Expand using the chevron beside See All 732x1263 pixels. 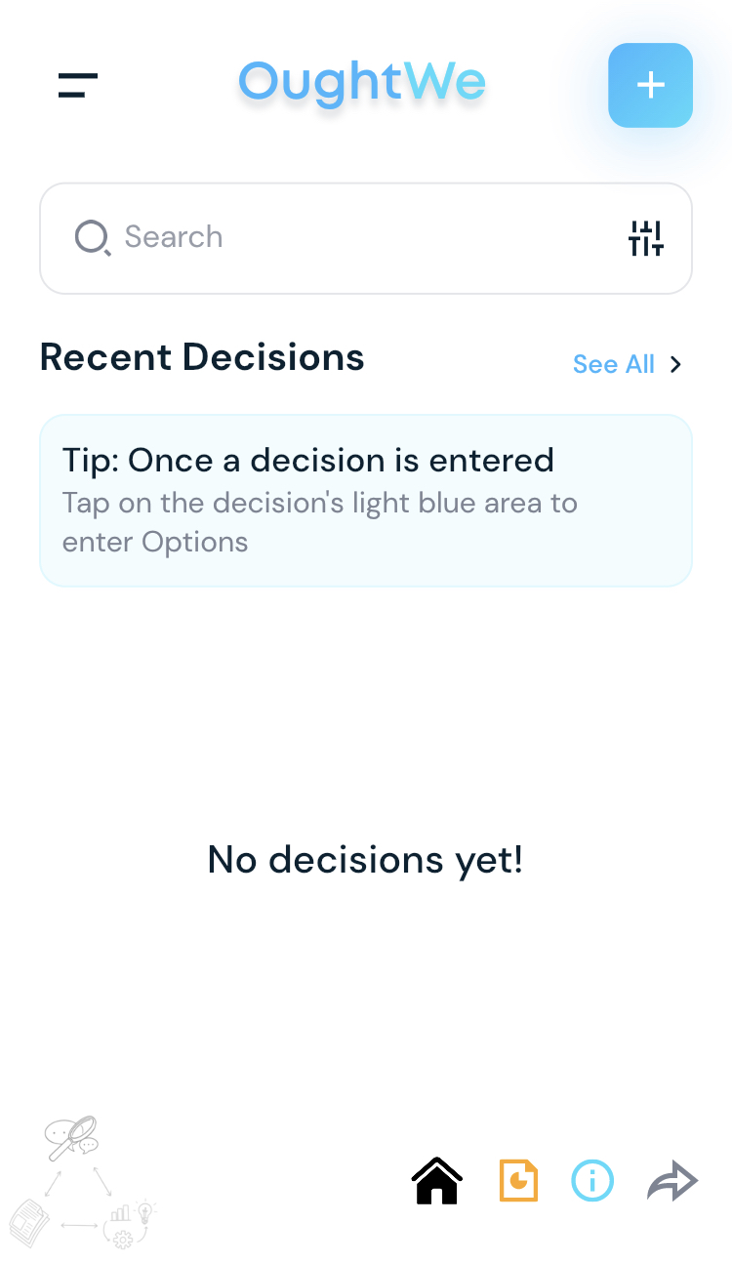click(x=675, y=364)
